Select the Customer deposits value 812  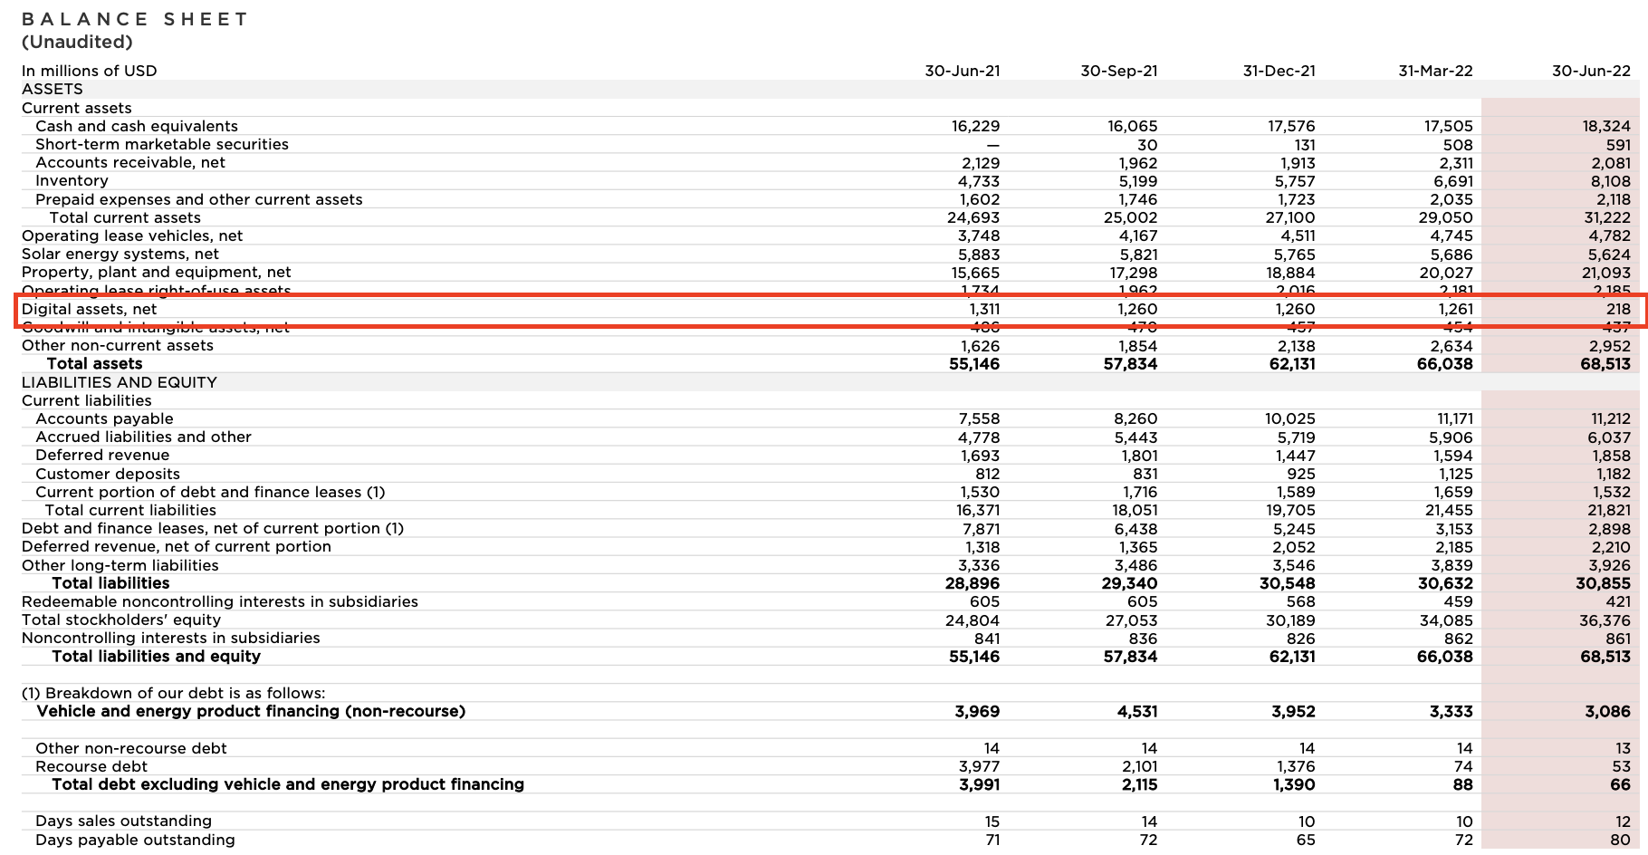point(986,474)
